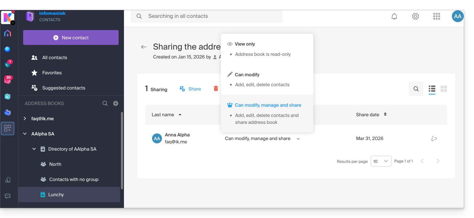Expand the faq@ik.me address book
The image size is (474, 218).
click(x=25, y=119)
